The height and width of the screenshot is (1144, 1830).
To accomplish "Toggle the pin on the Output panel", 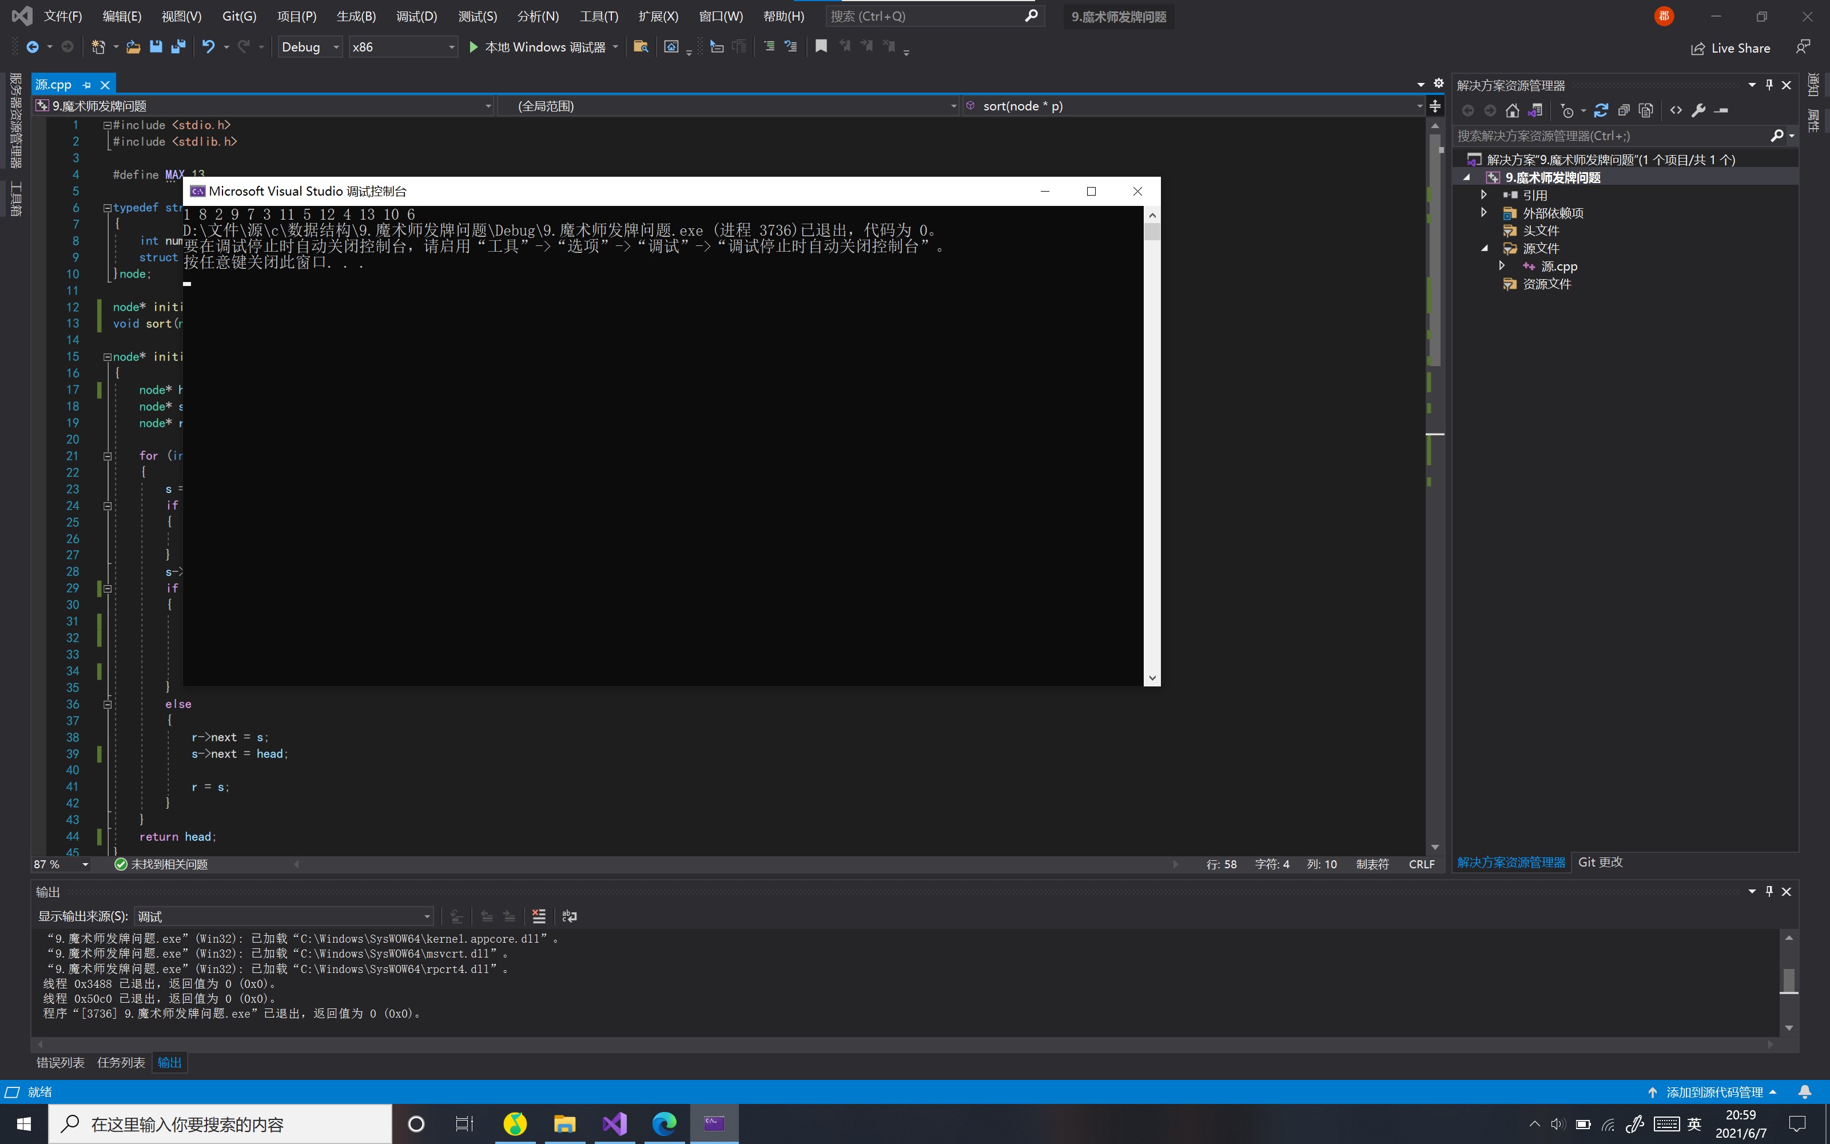I will point(1769,891).
